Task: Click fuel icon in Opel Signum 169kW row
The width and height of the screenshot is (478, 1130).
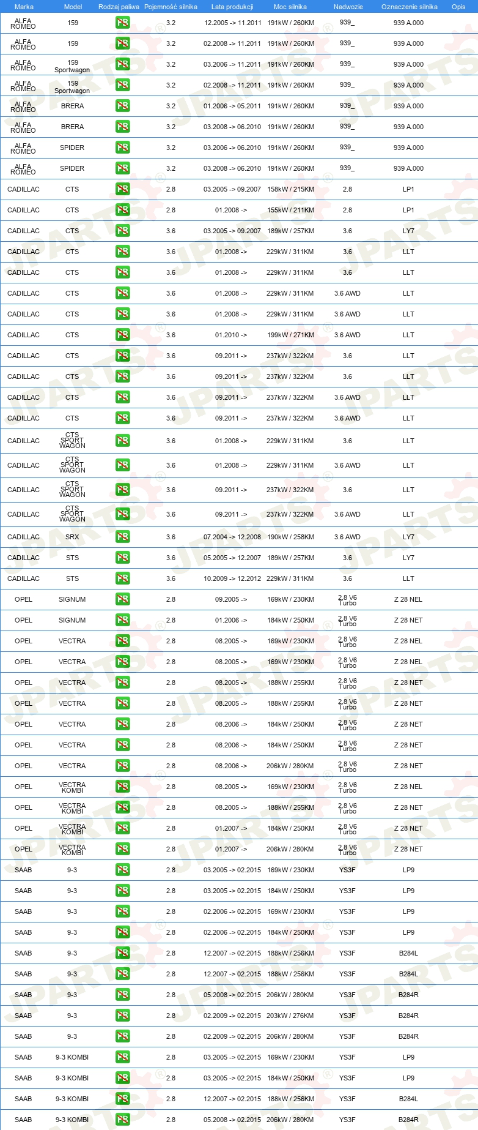Action: click(x=122, y=599)
